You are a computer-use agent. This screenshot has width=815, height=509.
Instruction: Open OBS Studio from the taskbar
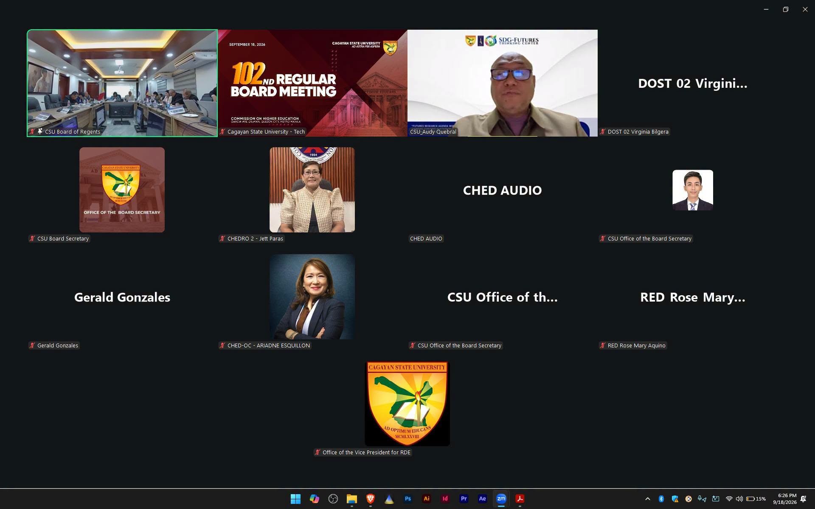[x=333, y=499]
